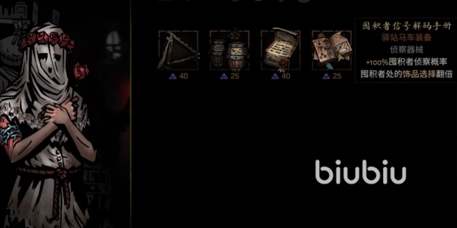Click the rose crown on the bride's veil
The height and width of the screenshot is (228, 457).
pos(46,40)
